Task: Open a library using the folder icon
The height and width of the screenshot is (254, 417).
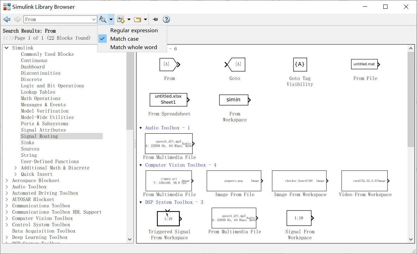Action: [x=137, y=19]
